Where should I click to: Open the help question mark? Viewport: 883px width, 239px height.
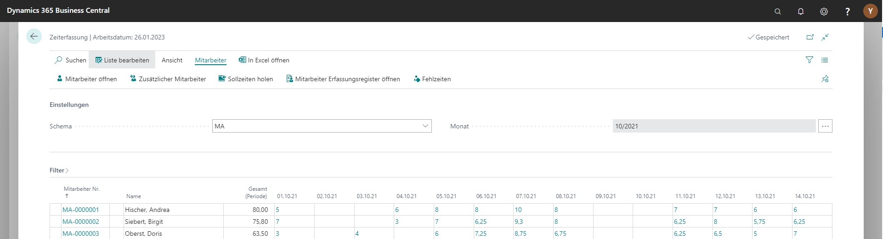point(848,11)
